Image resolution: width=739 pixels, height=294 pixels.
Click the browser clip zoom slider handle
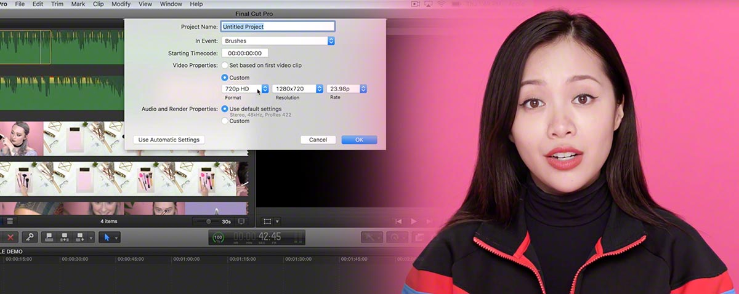[208, 221]
